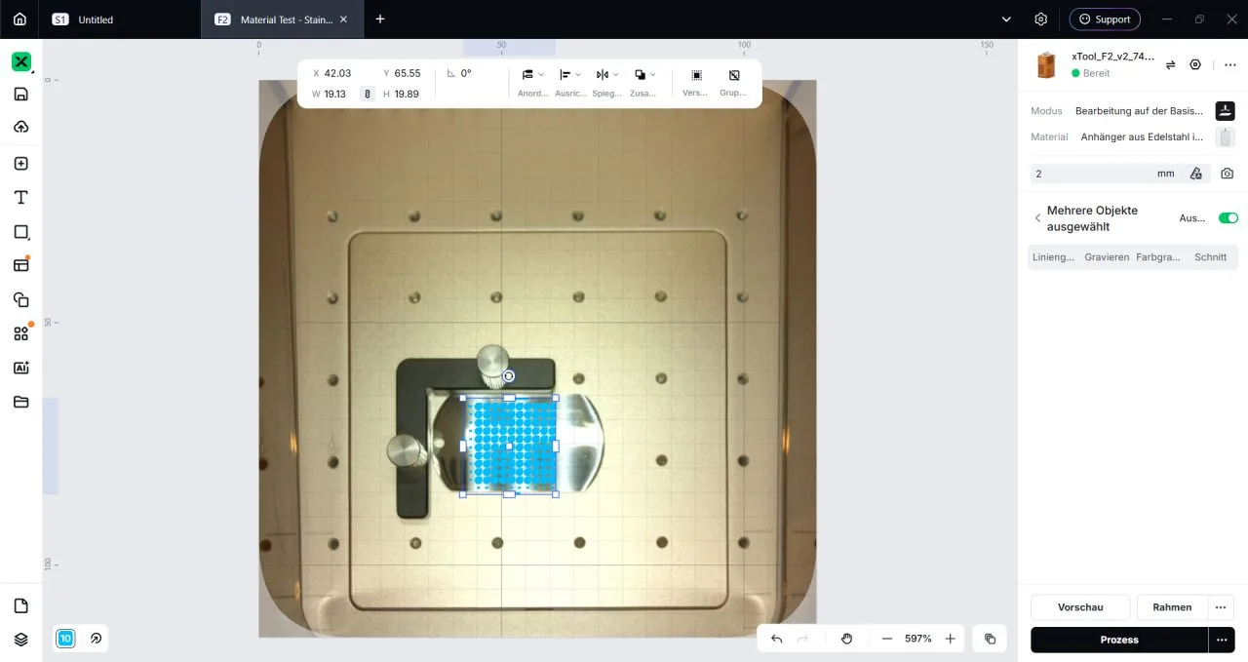Zoom out with the minus button
1248x662 pixels.
coord(887,639)
